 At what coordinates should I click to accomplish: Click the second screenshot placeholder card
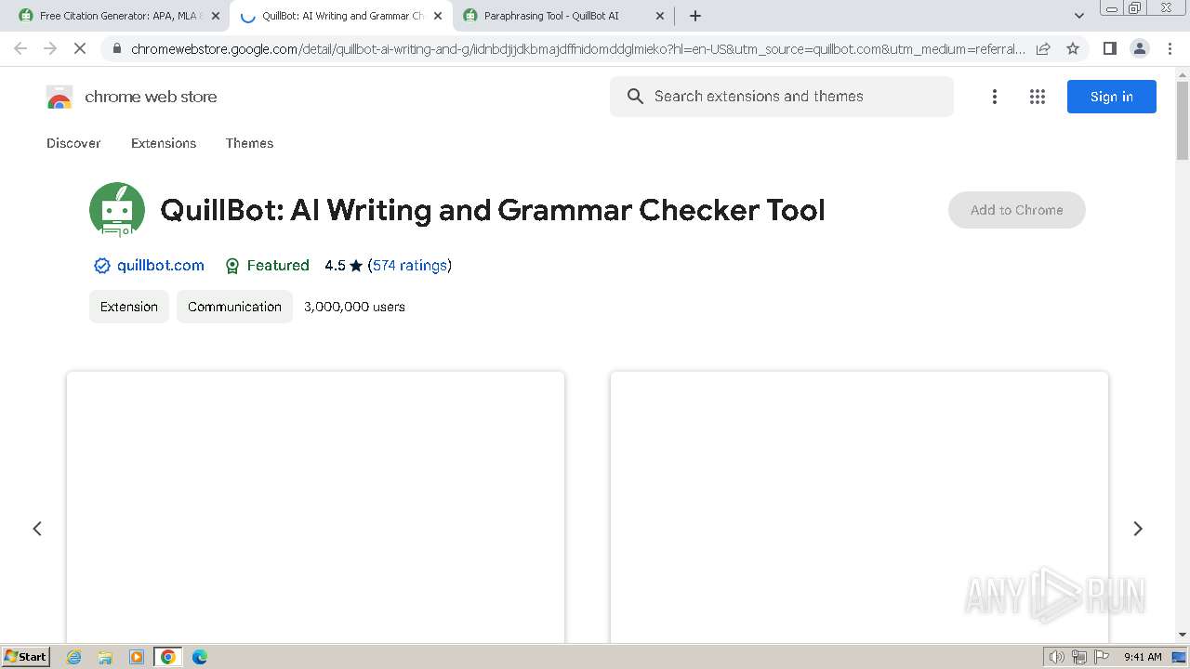[x=859, y=507]
